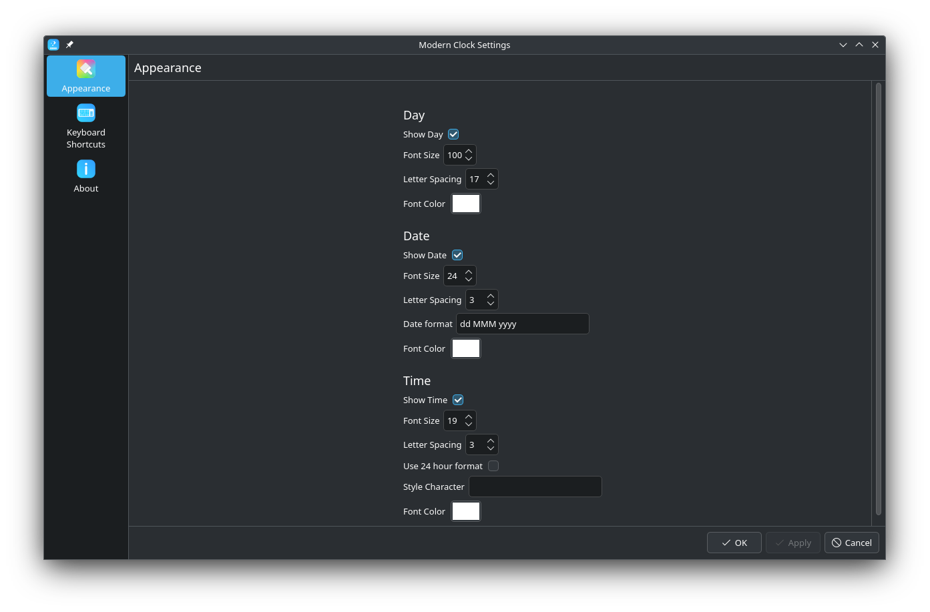This screenshot has width=930, height=612.
Task: Focus the Style Character input field
Action: 535,487
